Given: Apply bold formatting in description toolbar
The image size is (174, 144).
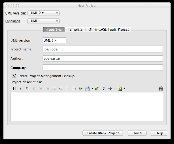Looking at the screenshot, I should [14, 88].
